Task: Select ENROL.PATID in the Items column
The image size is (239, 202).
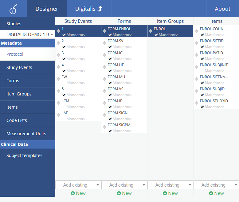Action: pos(211,53)
